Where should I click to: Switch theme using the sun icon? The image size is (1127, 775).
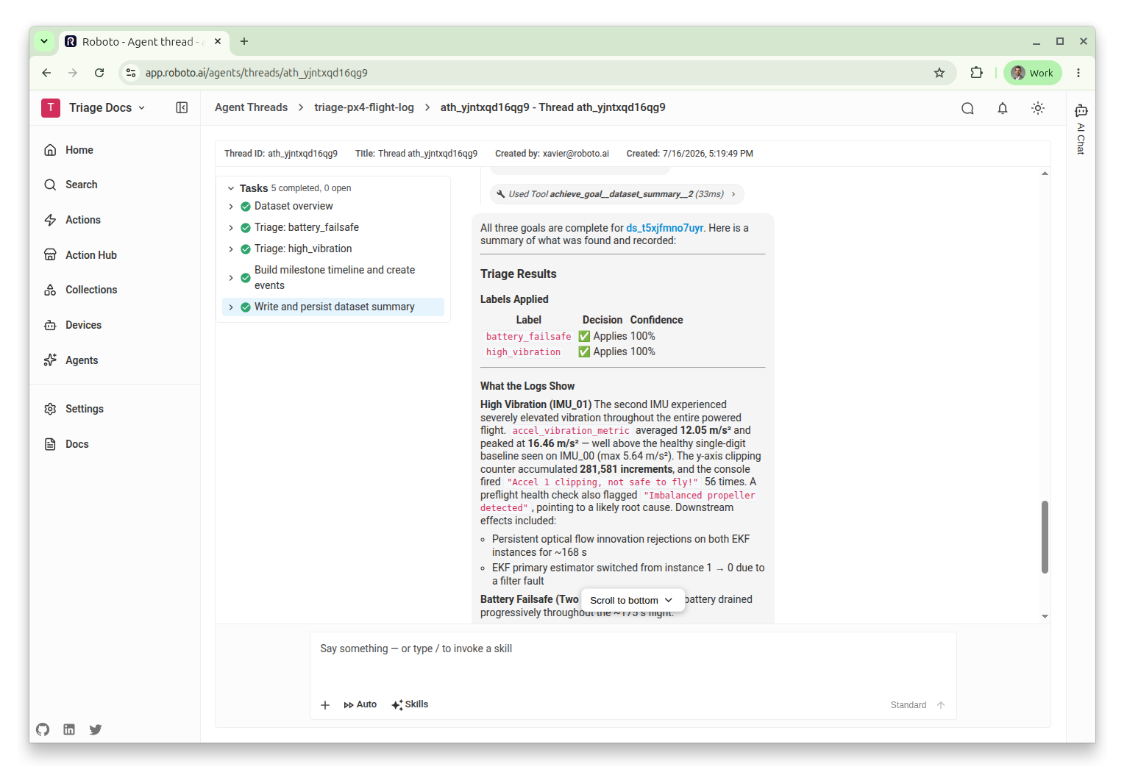pyautogui.click(x=1038, y=108)
